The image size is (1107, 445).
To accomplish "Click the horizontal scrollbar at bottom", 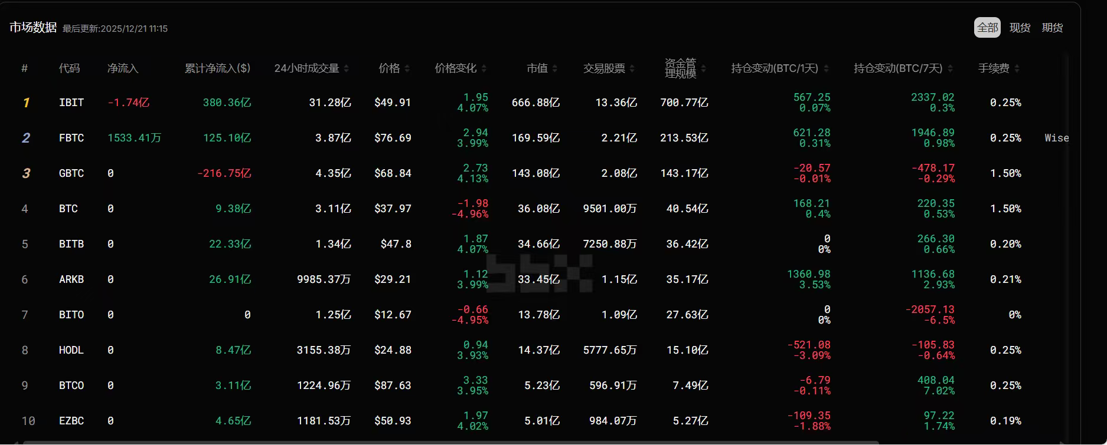I will tap(449, 442).
